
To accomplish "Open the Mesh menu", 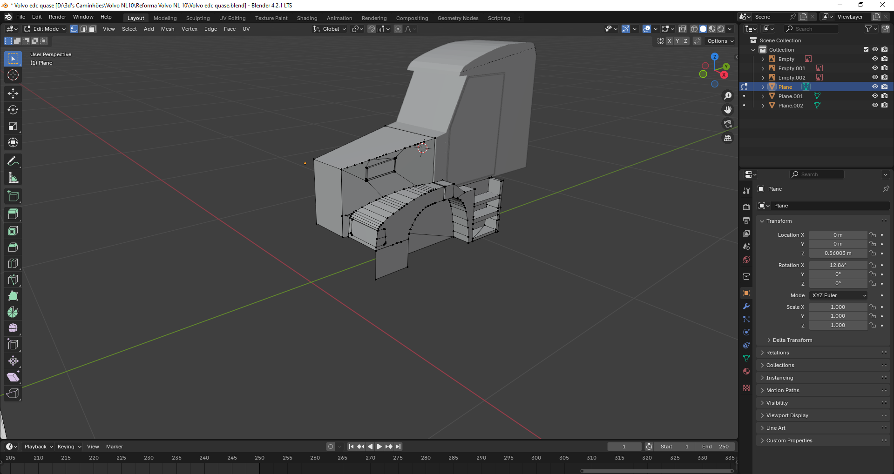I will pyautogui.click(x=167, y=29).
